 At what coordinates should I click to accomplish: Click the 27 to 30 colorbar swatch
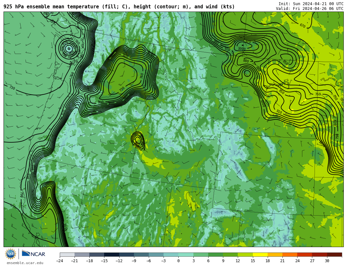tap(319, 254)
